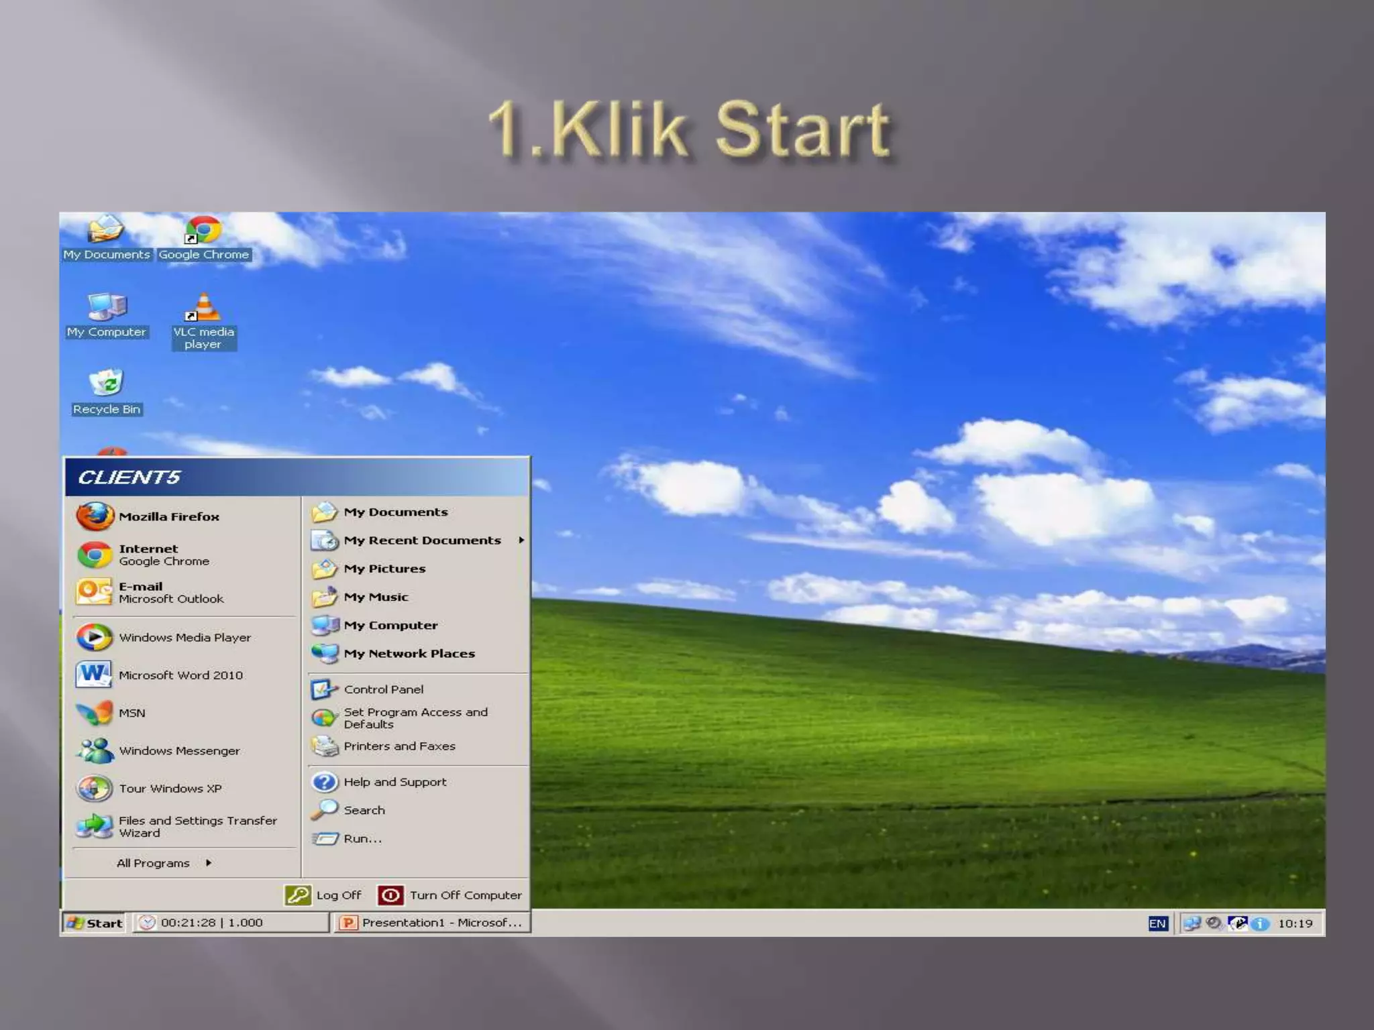
Task: Click the MSN butterfly icon
Action: pyautogui.click(x=95, y=713)
